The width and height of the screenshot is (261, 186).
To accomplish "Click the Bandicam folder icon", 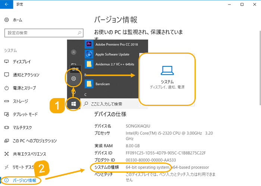I will click(x=89, y=84).
